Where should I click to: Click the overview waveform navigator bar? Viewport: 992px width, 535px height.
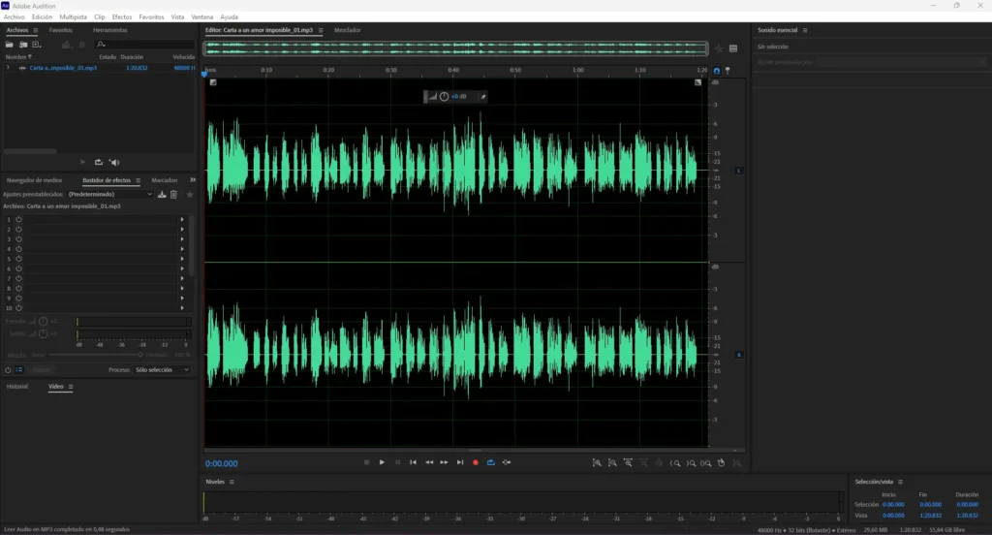(455, 48)
